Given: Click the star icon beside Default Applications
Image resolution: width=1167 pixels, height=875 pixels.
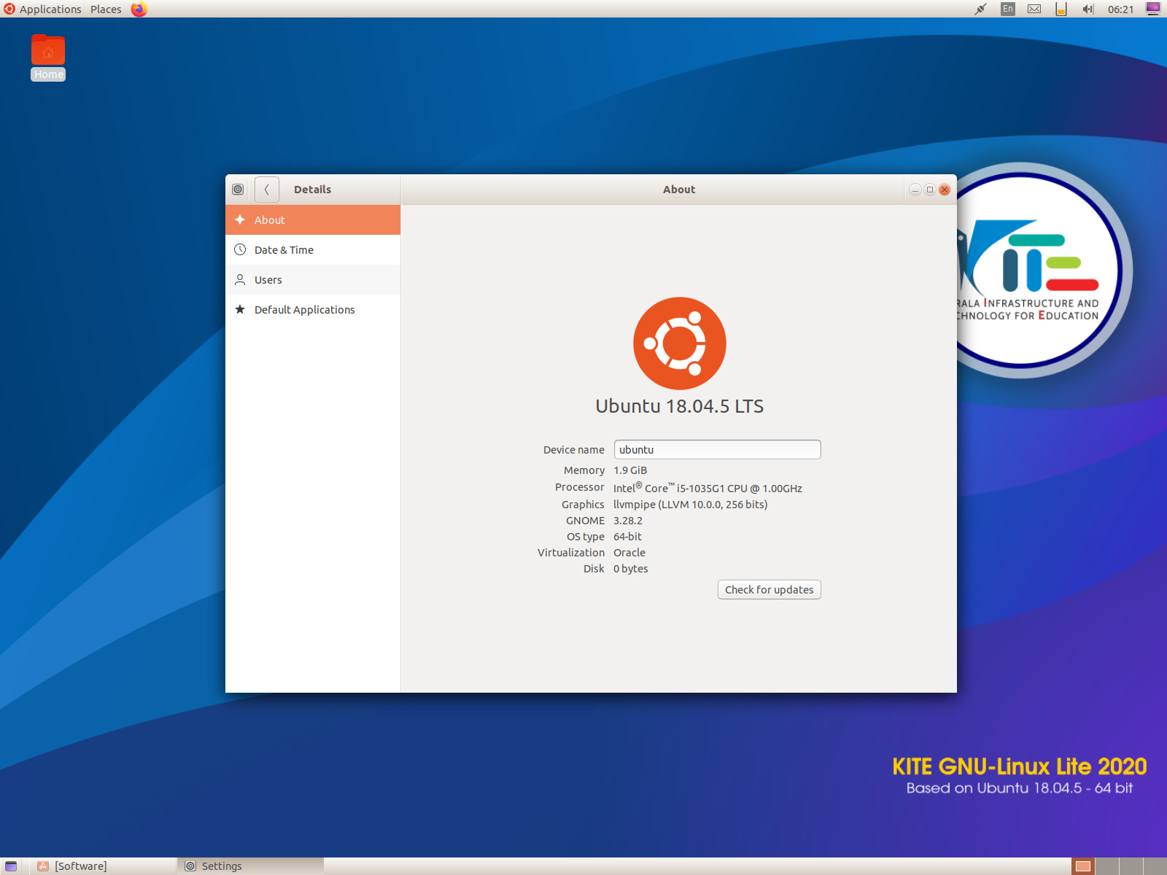Looking at the screenshot, I should coord(241,309).
